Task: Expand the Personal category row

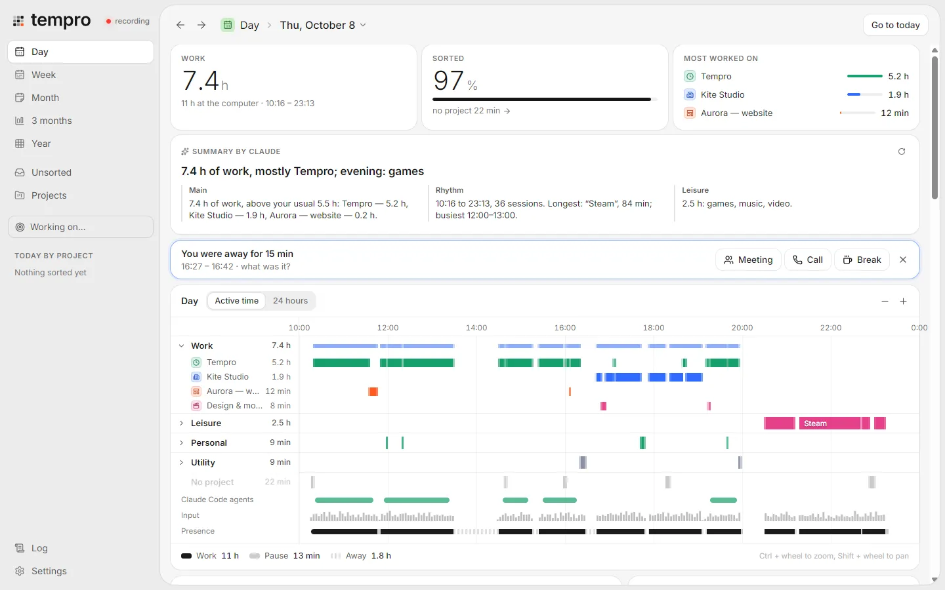Action: pyautogui.click(x=182, y=443)
